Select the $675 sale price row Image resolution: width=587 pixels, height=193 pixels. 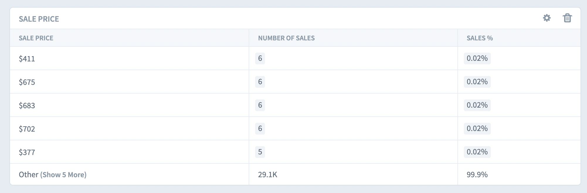[x=295, y=82]
